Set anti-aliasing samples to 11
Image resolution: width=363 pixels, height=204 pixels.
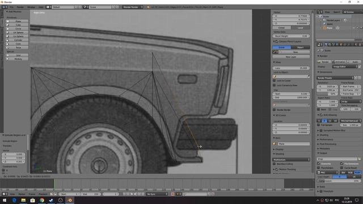pos(330,121)
